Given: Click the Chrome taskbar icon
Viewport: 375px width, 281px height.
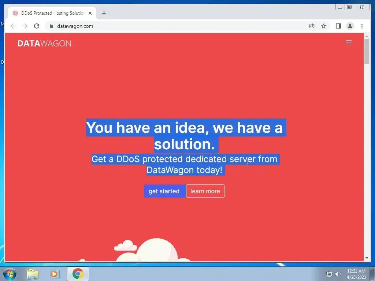Looking at the screenshot, I should pos(78,274).
